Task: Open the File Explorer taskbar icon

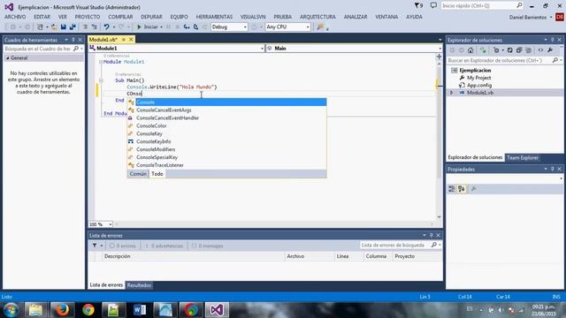Action: (x=35, y=310)
